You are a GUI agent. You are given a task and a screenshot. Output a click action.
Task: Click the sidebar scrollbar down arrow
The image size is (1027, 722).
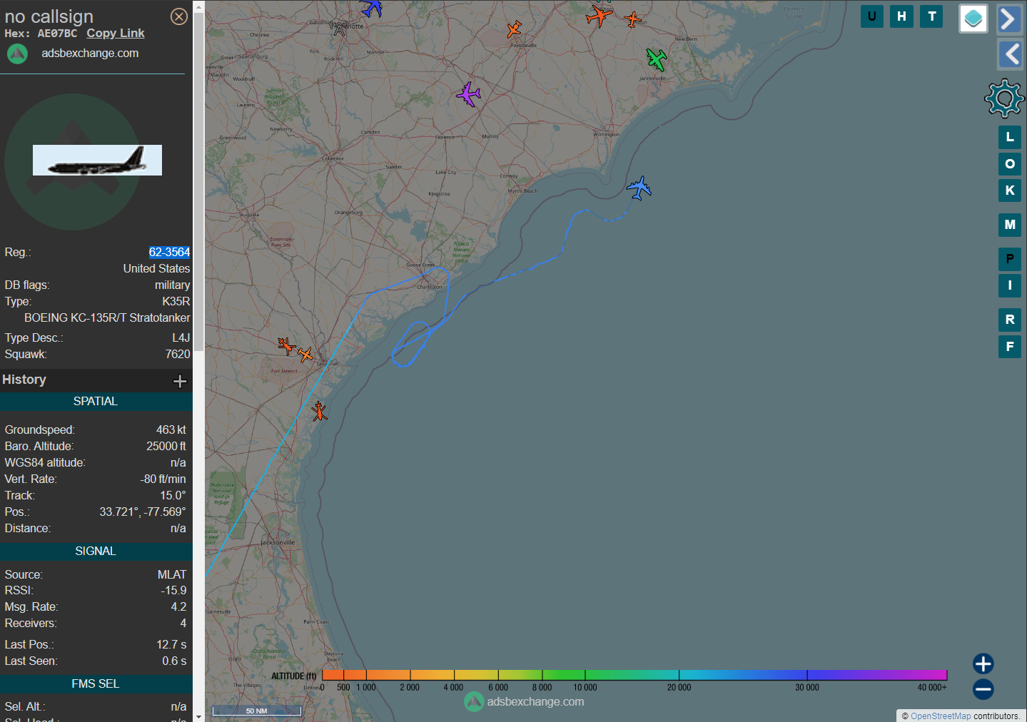click(x=198, y=716)
